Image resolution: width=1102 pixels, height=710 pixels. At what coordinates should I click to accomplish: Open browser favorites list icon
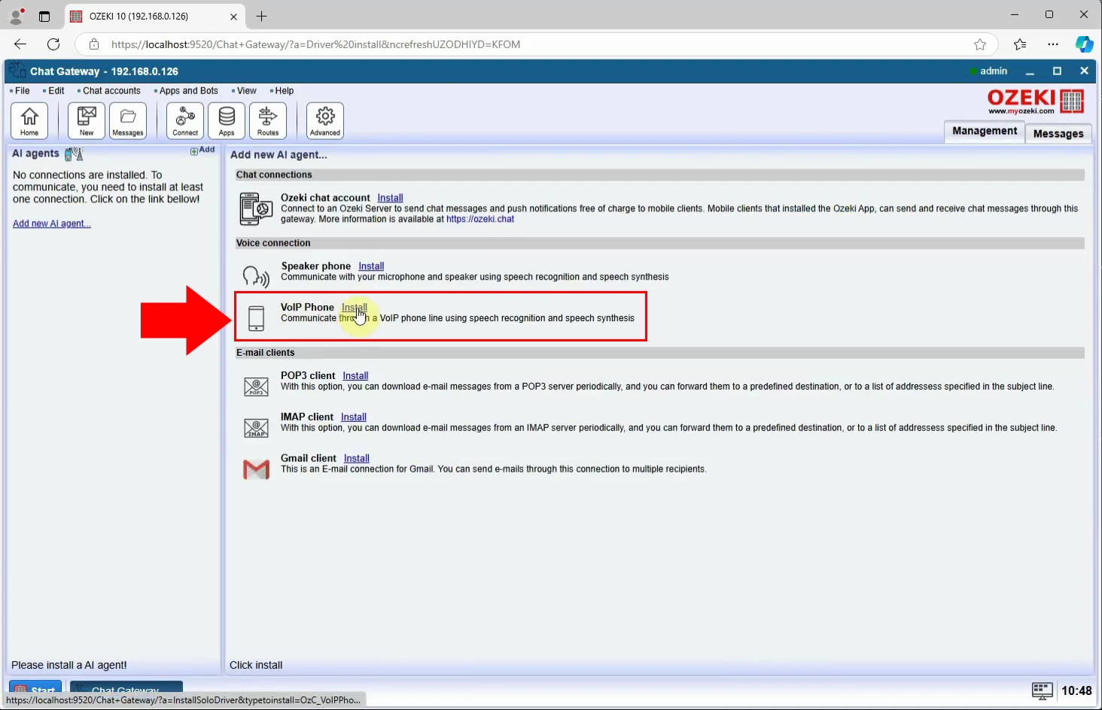click(1020, 44)
